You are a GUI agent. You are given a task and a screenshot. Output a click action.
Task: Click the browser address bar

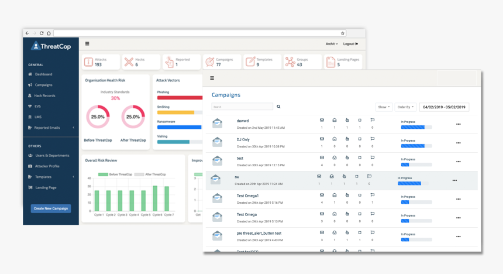click(199, 33)
